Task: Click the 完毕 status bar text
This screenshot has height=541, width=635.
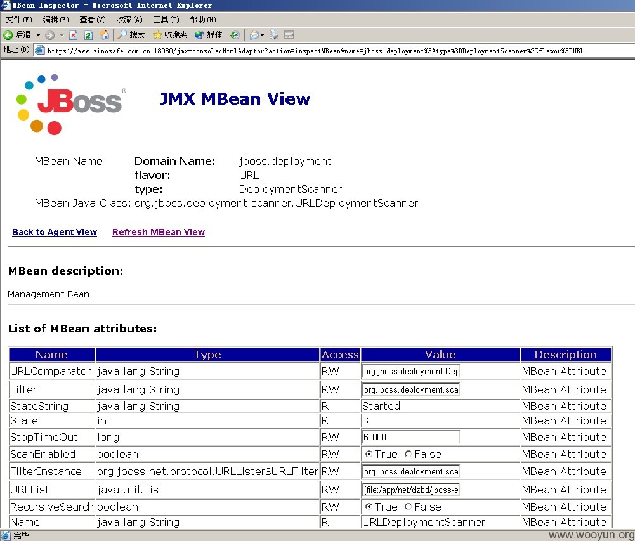Action: 21,536
